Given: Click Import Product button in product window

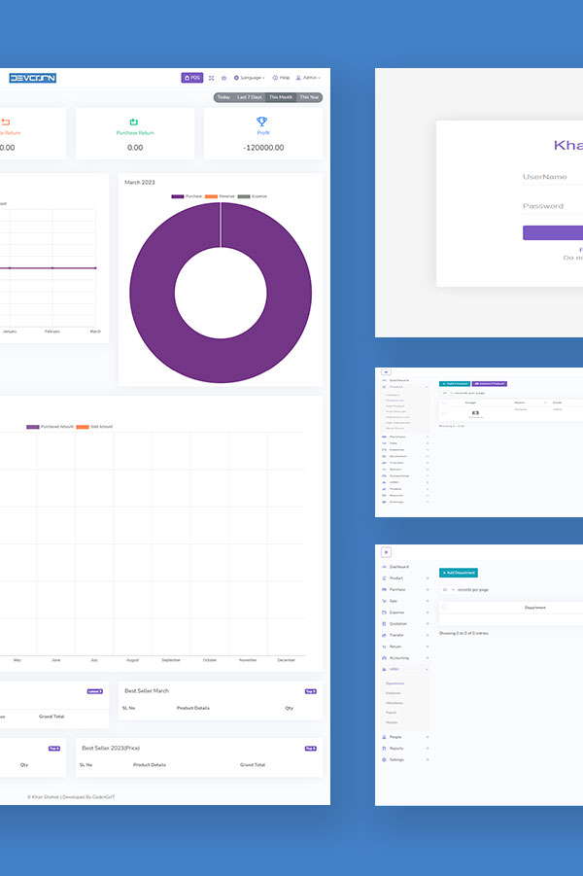Looking at the screenshot, I should point(490,384).
